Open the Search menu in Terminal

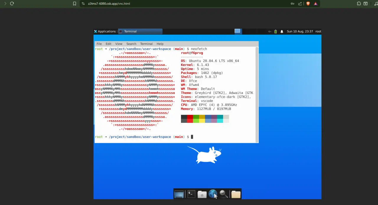131,44
